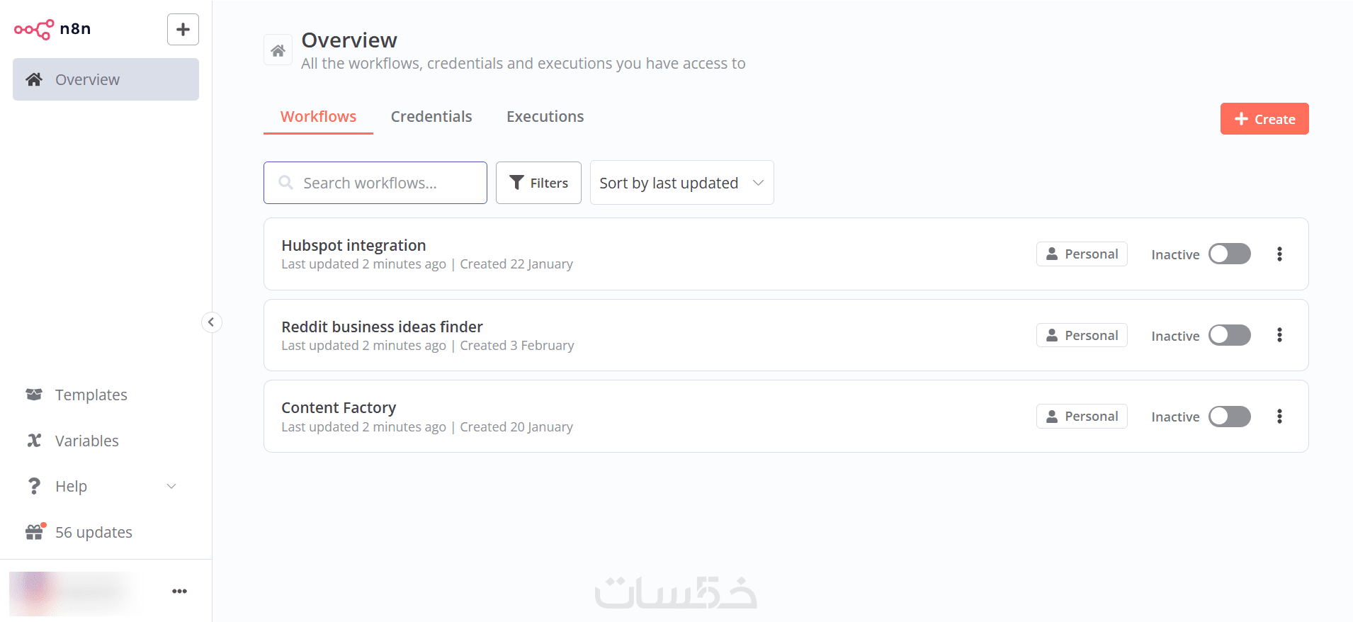Open three-dot menu for Content Factory

point(1279,417)
